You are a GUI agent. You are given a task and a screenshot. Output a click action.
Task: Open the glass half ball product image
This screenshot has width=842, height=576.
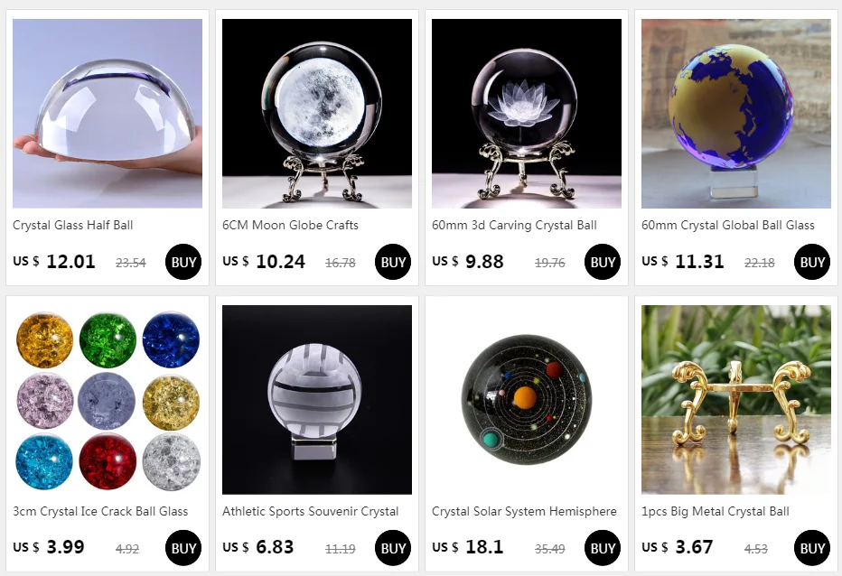(108, 113)
